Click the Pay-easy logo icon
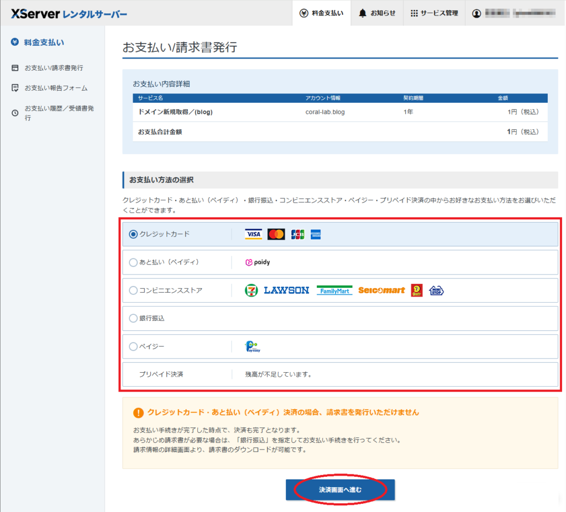Screen dimensions: 566x512 pyautogui.click(x=252, y=347)
